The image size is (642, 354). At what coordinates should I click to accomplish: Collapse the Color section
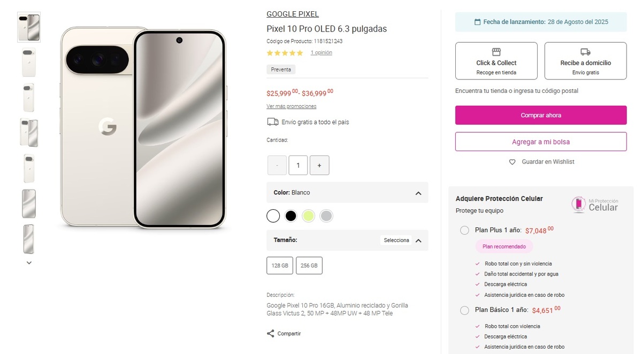click(418, 193)
